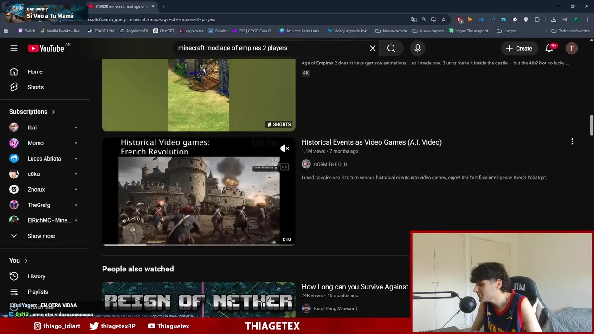Open the shield extension icon

pos(526,19)
